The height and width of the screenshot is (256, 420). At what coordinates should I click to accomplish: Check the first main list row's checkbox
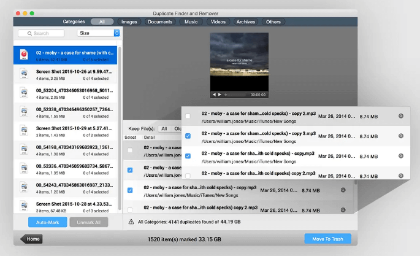tap(130, 150)
